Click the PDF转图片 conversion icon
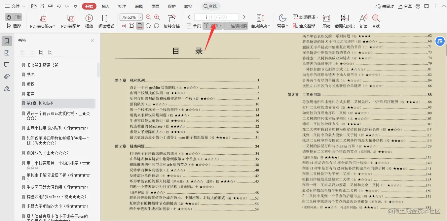The width and height of the screenshot is (447, 221). [x=71, y=20]
